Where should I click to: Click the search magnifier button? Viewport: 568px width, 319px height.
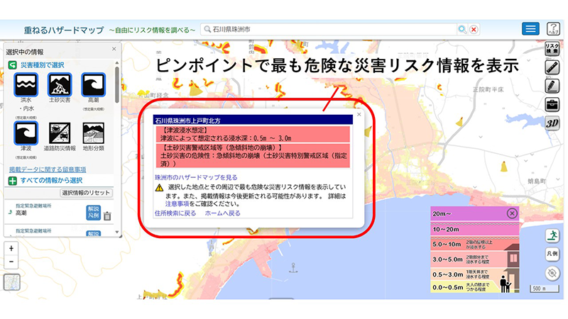pyautogui.click(x=462, y=29)
